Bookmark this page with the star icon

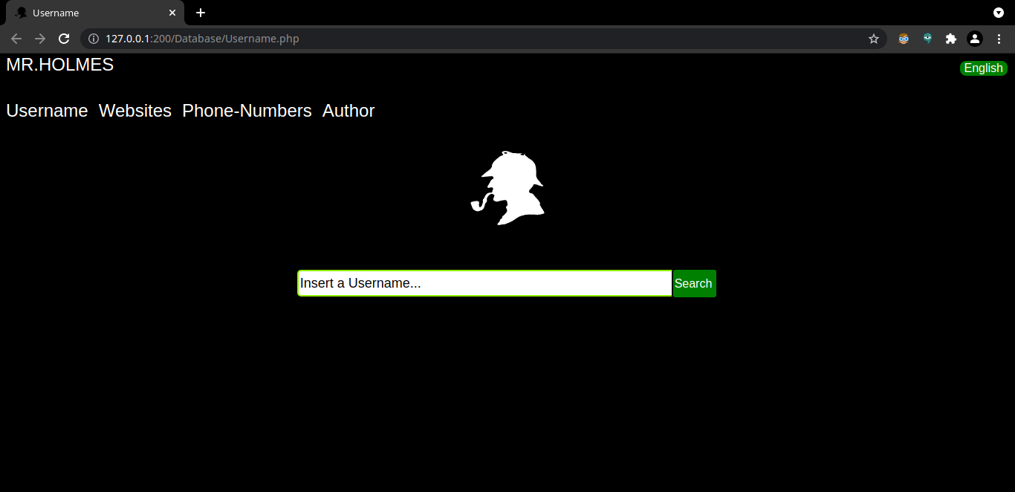click(874, 39)
